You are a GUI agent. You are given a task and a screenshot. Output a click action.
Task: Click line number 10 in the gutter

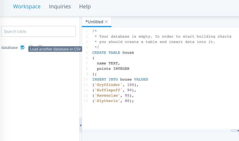[86, 80]
